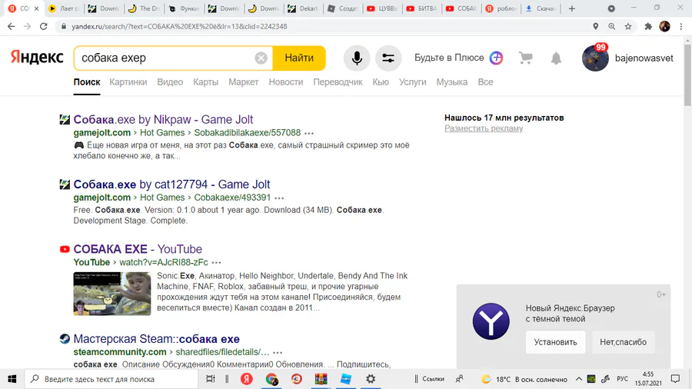Close the first Yandex search tab
Image resolution: width=692 pixels, height=389 pixels.
(x=36, y=8)
